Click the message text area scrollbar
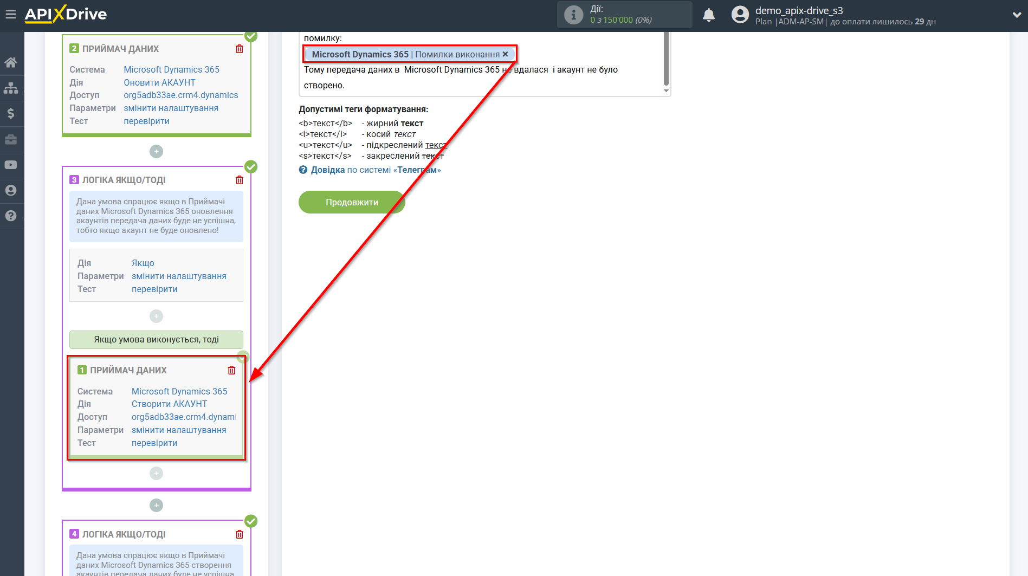 tap(666, 58)
